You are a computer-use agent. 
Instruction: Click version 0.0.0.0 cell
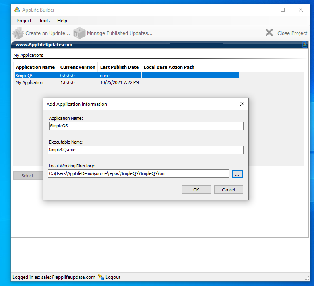click(68, 76)
